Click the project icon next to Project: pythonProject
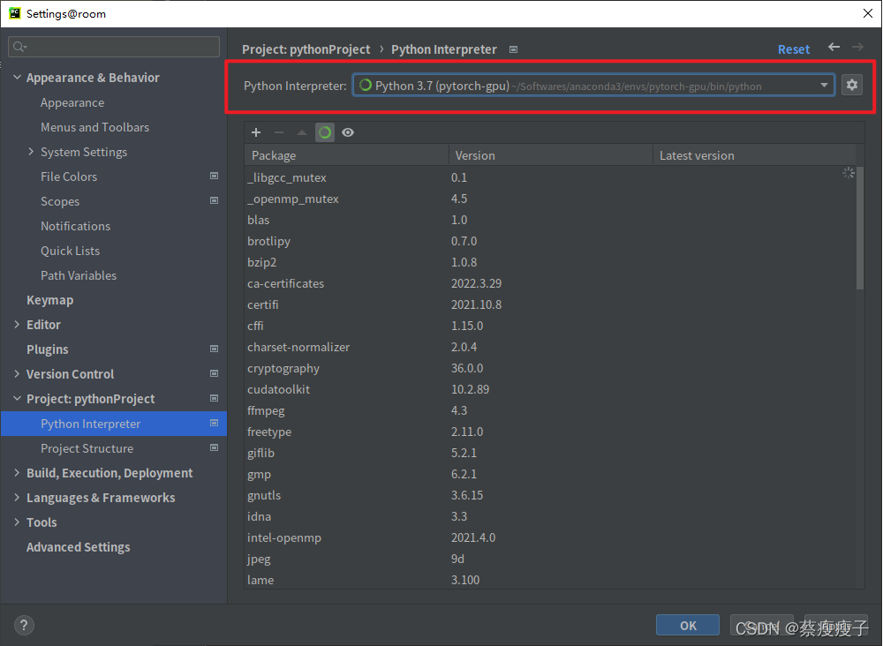883x646 pixels. pos(214,398)
